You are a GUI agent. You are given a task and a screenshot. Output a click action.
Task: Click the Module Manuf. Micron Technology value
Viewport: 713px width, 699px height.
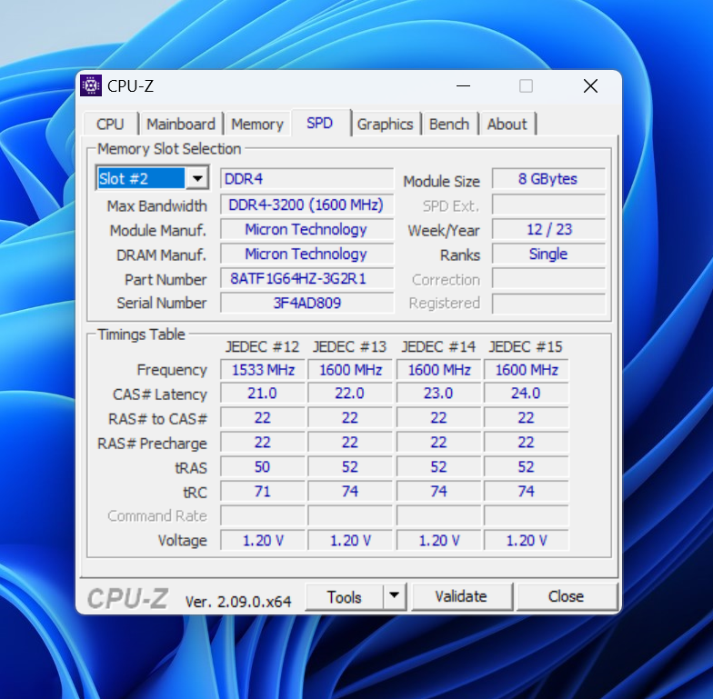(307, 229)
